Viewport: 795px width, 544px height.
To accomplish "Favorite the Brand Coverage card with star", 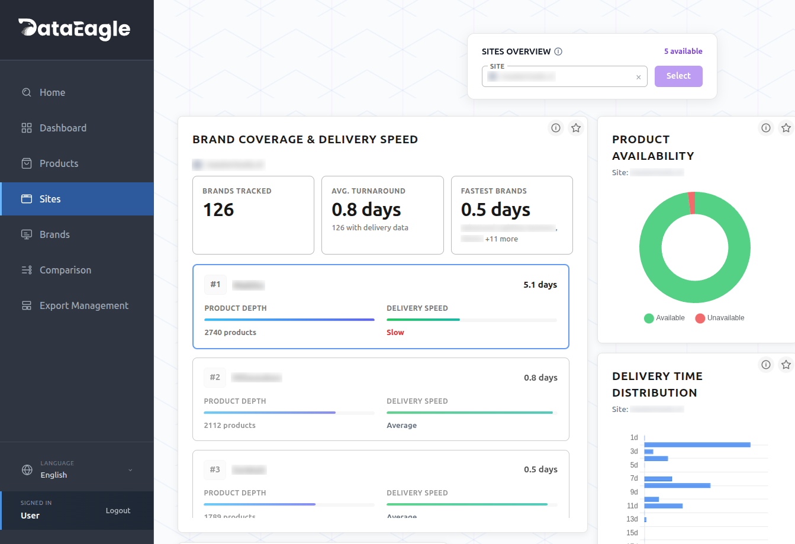I will tap(575, 128).
